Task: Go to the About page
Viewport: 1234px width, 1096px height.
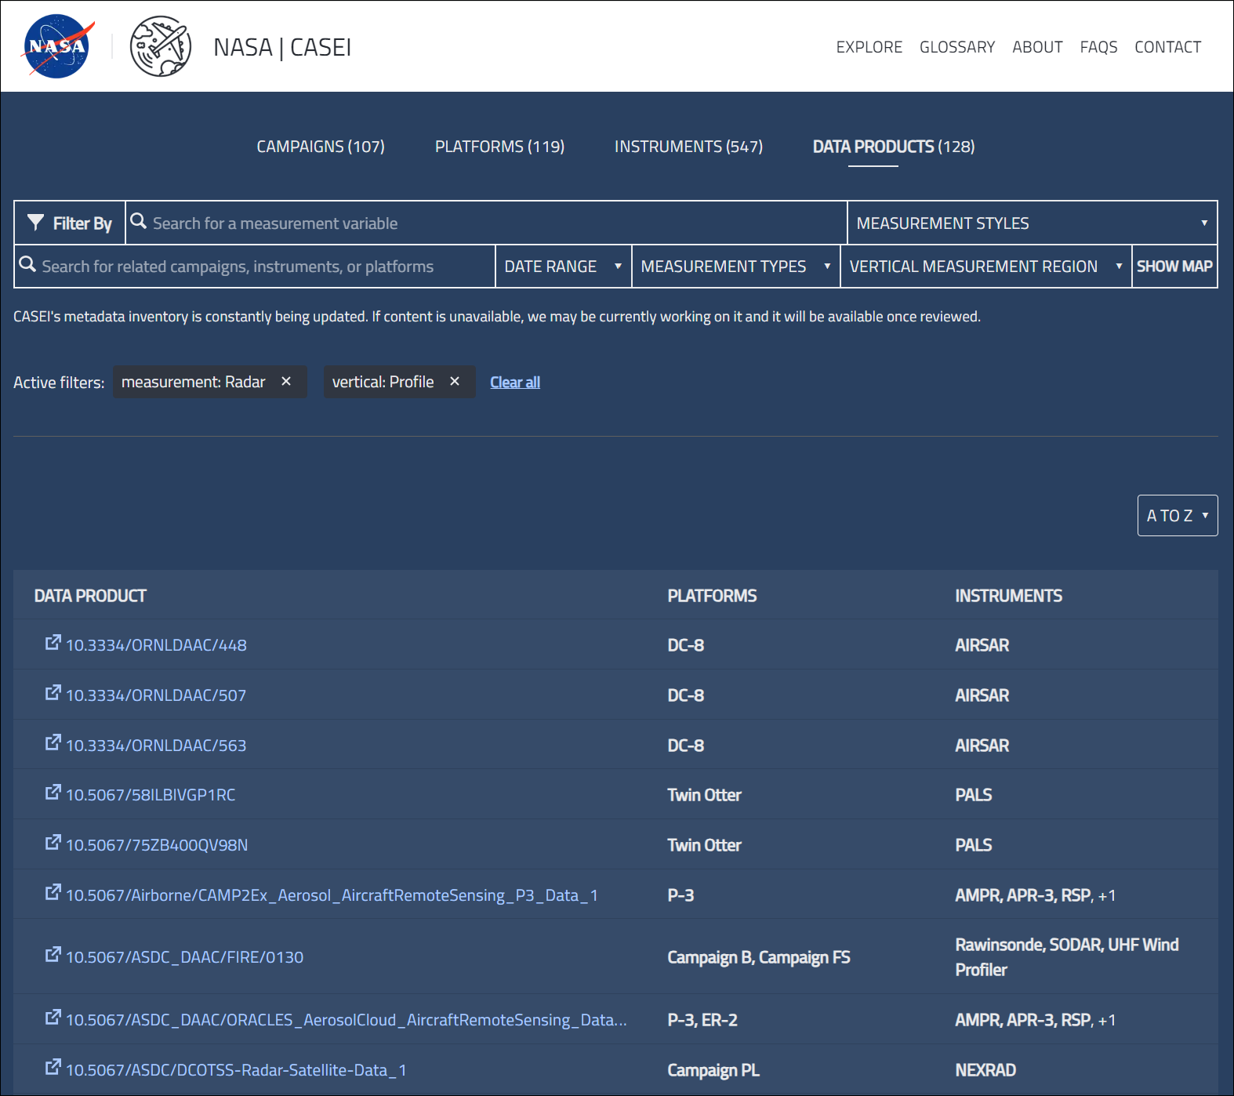Action: click(x=1037, y=47)
